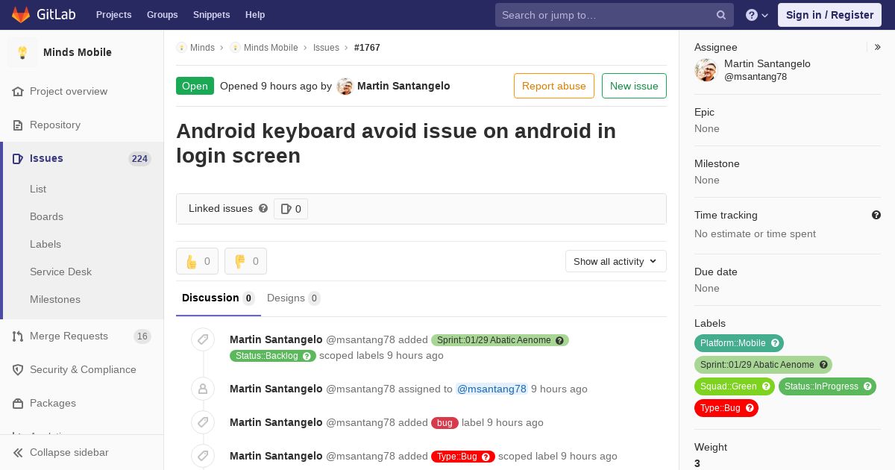
Task: Click the red bug label in activity
Action: coord(445,423)
